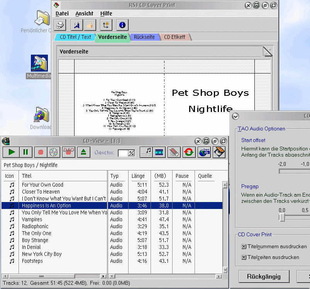Click the red record button in CD-View
Viewport: 310px width, 289px height.
tap(41, 152)
